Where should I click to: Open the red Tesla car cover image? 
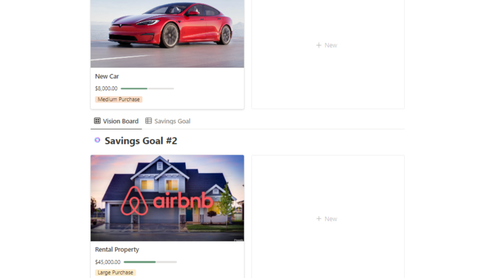[x=167, y=34]
